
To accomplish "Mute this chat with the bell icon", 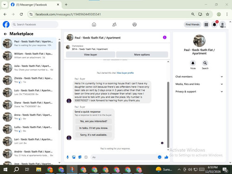I will pos(193,63).
